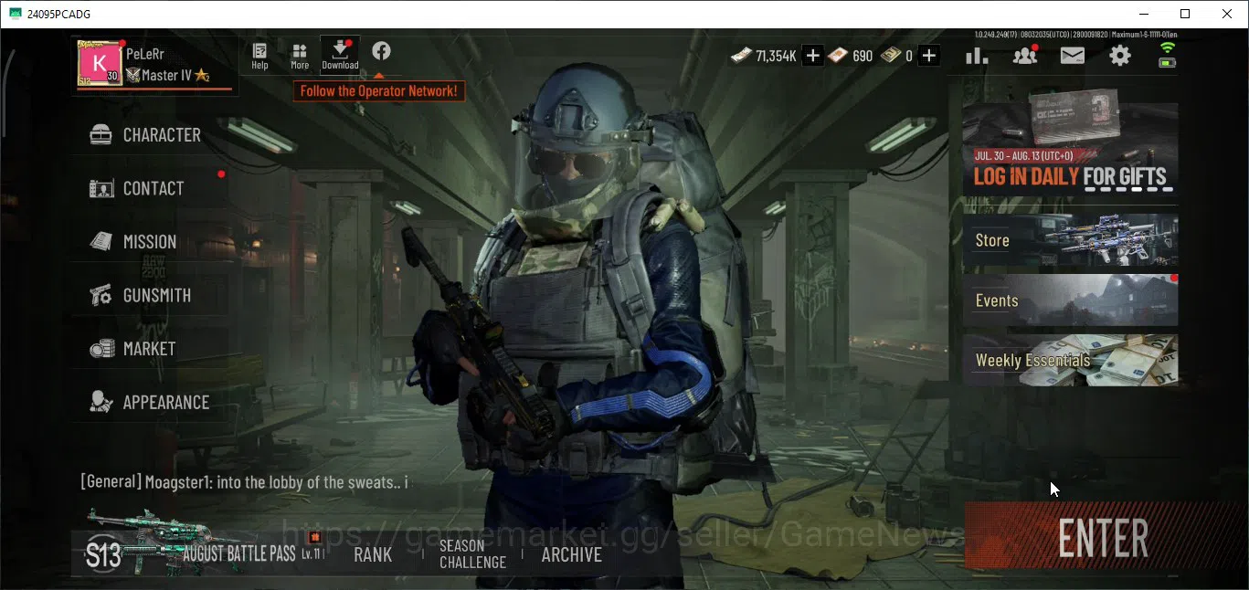Open the More menu icon

click(x=300, y=56)
